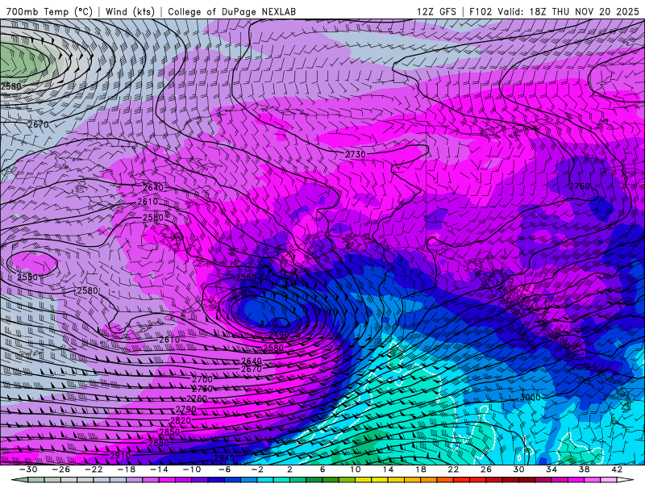
Task: Pick the dotted yellow colorbar segment after 10
Action: coord(364,480)
